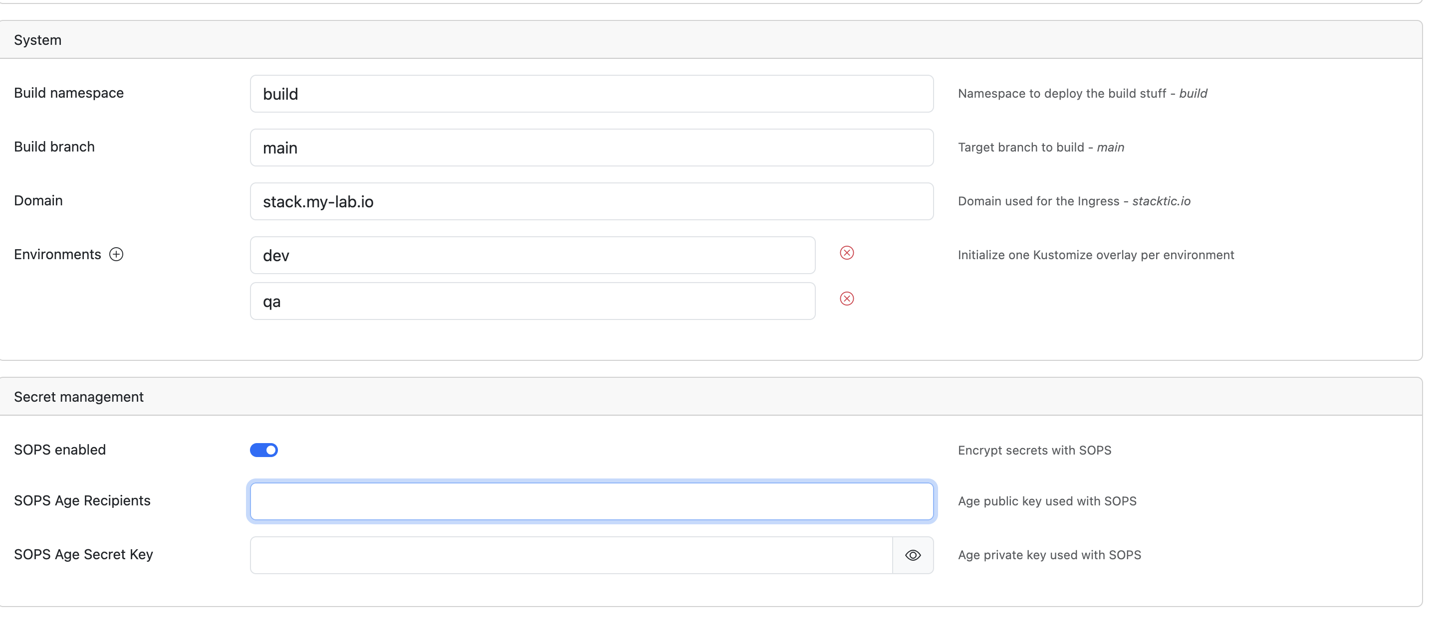This screenshot has height=626, width=1444.
Task: Click the Build namespace label
Action: (69, 93)
